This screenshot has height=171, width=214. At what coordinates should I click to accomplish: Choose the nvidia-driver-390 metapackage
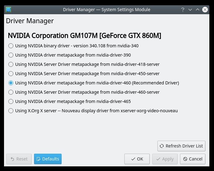(11, 55)
